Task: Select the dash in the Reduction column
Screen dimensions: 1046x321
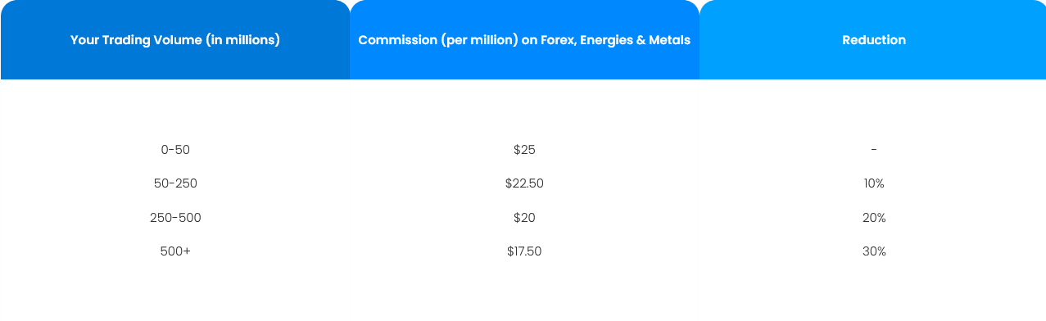Action: [874, 150]
